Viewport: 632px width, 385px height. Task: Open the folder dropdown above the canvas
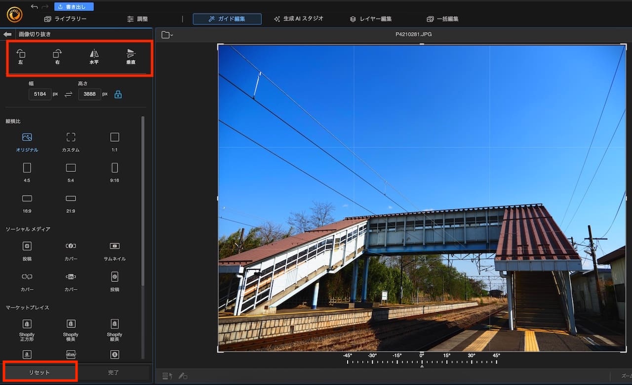[167, 35]
